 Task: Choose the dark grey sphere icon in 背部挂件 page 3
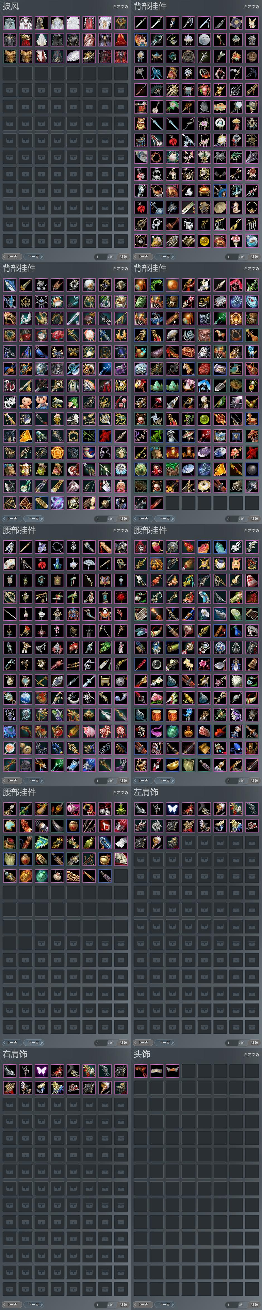[252, 469]
